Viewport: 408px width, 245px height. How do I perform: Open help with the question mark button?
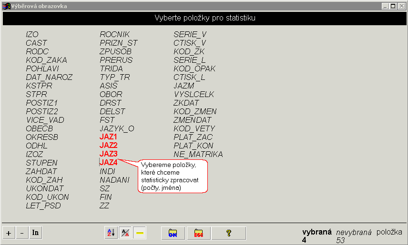[229, 233]
